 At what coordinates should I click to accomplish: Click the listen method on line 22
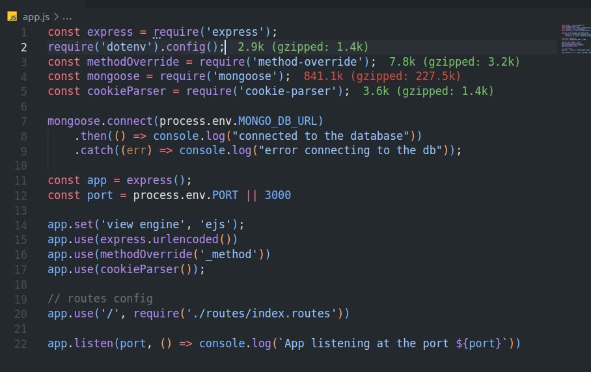[94, 343]
